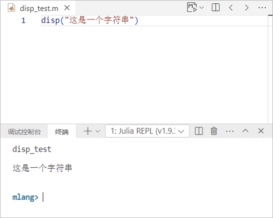Viewport: 273px width, 218px height.
Task: Select the disp_test.m editor tab
Action: (x=39, y=8)
